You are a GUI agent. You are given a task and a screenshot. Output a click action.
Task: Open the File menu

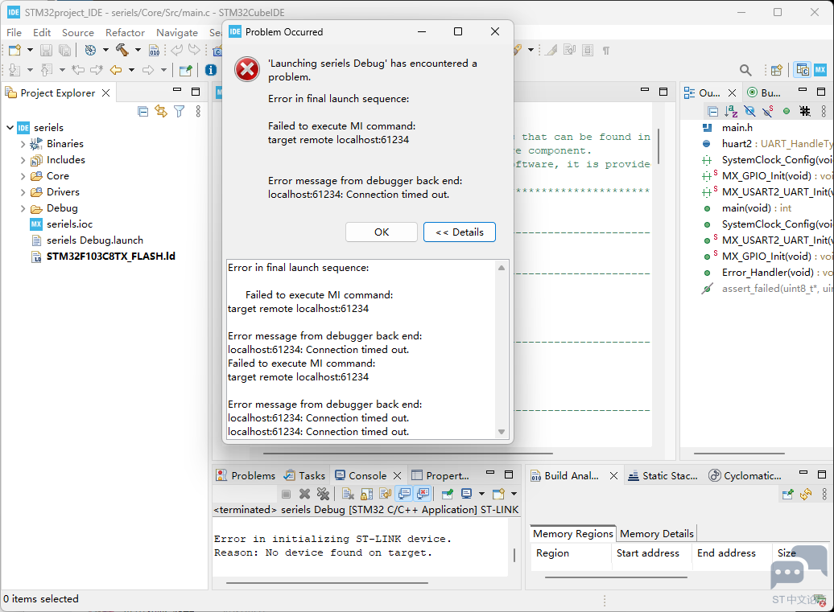tap(14, 32)
